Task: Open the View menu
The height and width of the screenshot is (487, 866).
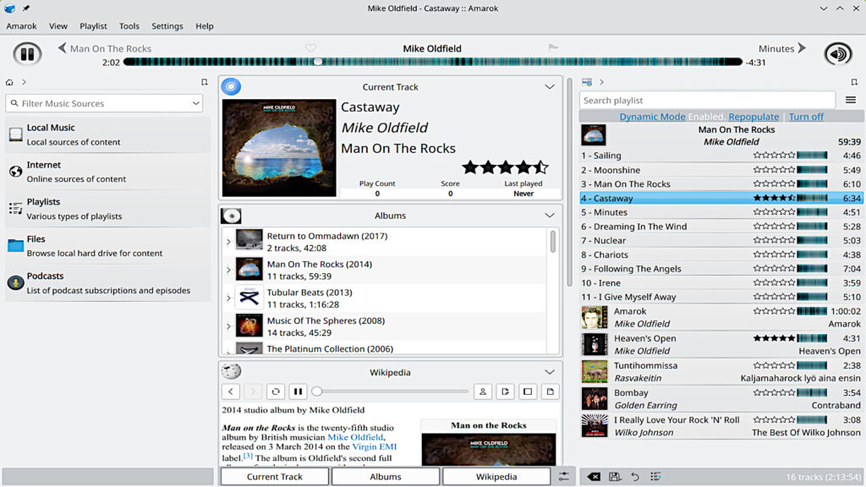Action: pyautogui.click(x=58, y=26)
